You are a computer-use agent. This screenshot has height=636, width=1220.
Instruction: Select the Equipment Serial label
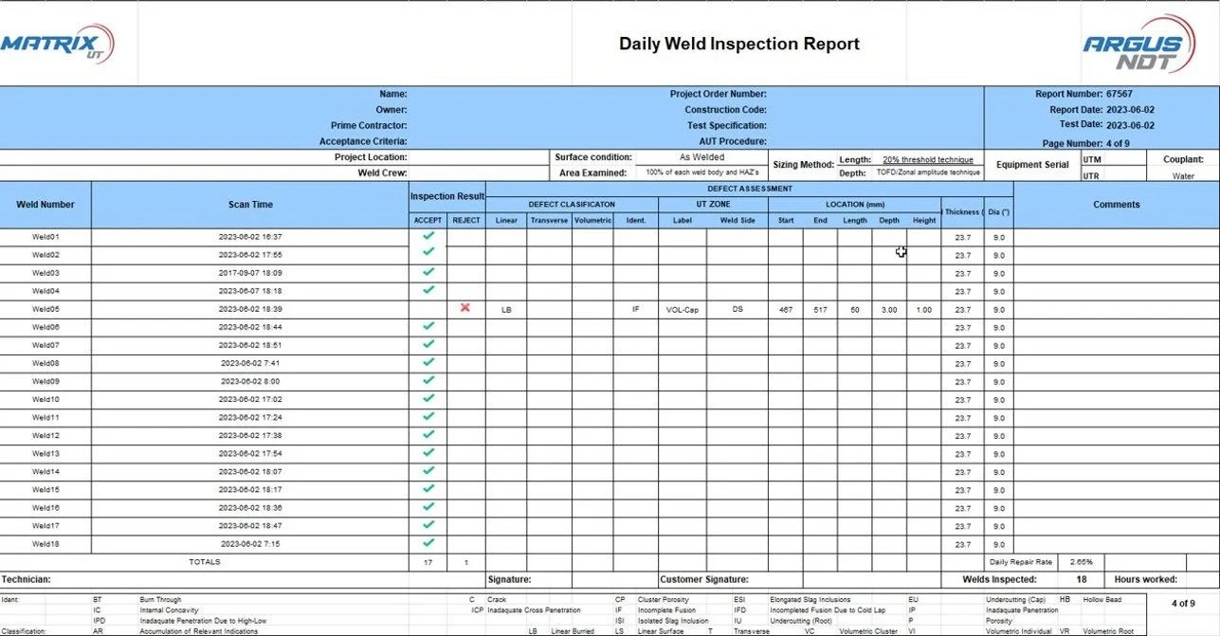[x=1032, y=165]
